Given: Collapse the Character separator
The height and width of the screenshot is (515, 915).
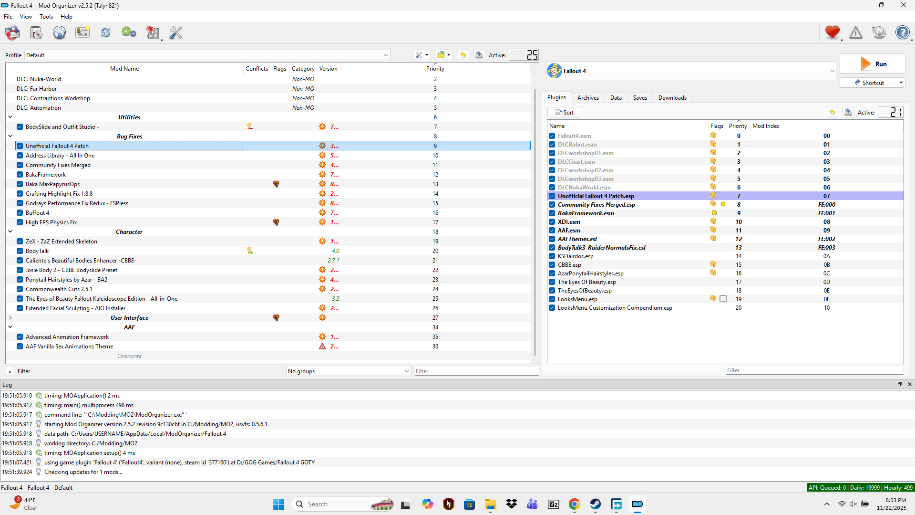Looking at the screenshot, I should click(x=10, y=231).
